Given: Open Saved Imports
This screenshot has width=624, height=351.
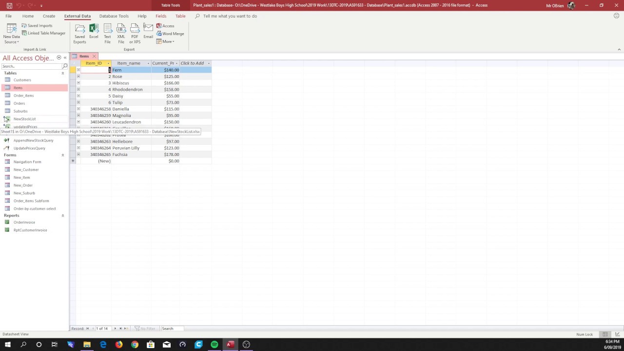Looking at the screenshot, I should (37, 26).
